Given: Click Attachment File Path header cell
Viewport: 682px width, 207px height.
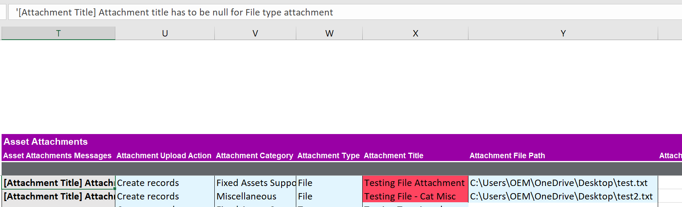Looking at the screenshot, I should click(x=507, y=155).
